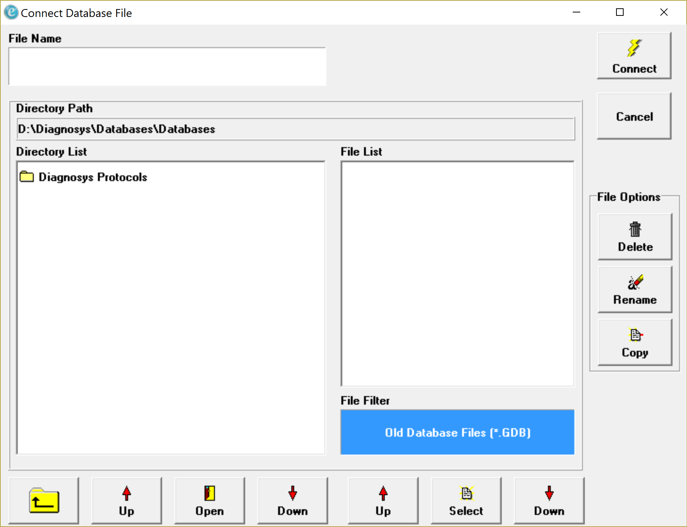Open the selected directory

pos(210,501)
